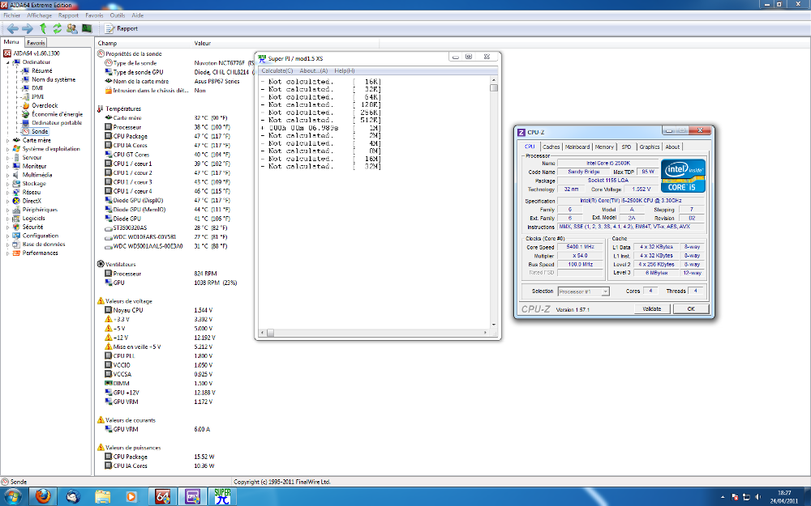Select Ordinateur portable tree item
Screen dimensions: 811x506
[x=57, y=123]
